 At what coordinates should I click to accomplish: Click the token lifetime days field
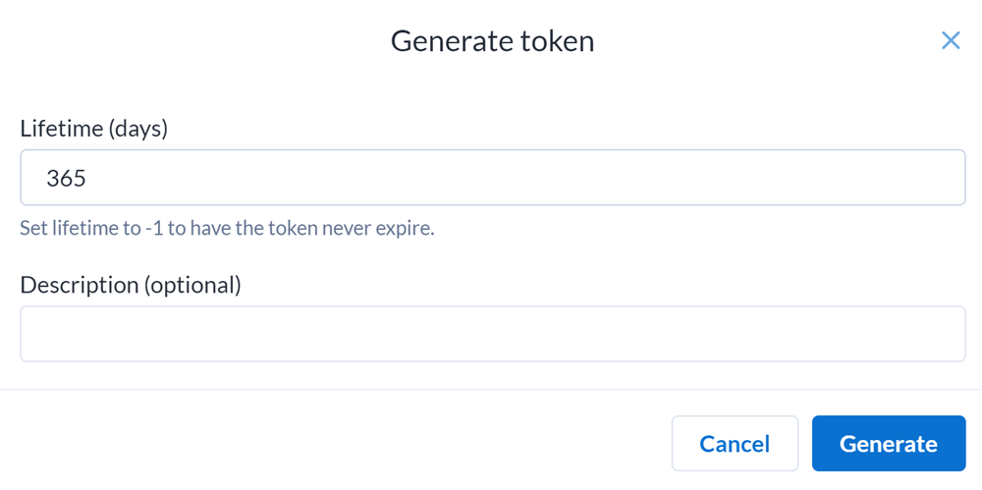[x=492, y=178]
